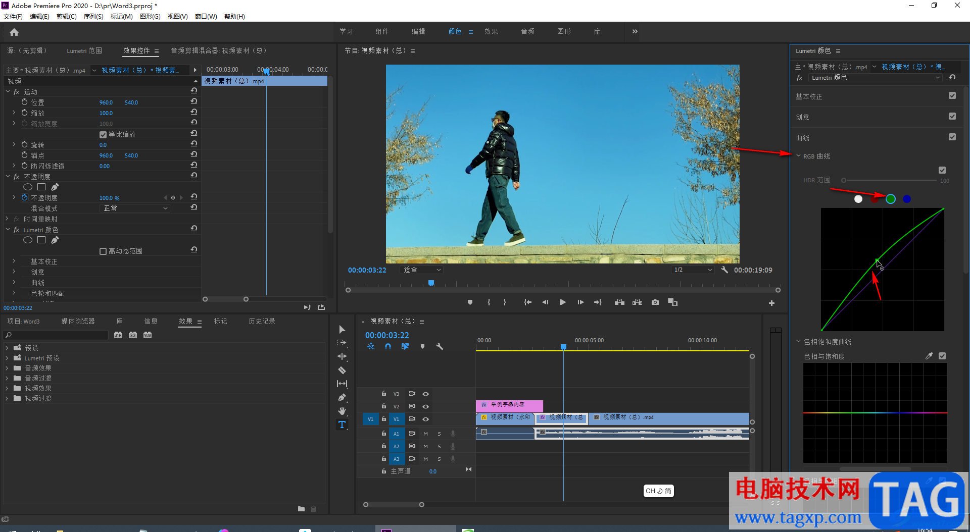Play the video in Program Monitor
970x532 pixels.
point(562,302)
